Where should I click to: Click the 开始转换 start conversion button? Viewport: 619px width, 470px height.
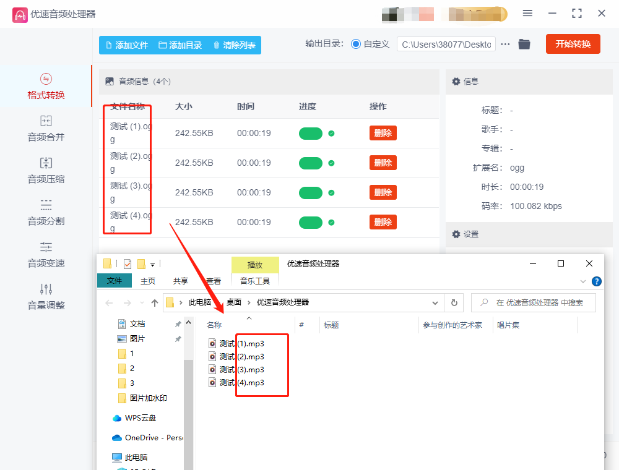(573, 44)
